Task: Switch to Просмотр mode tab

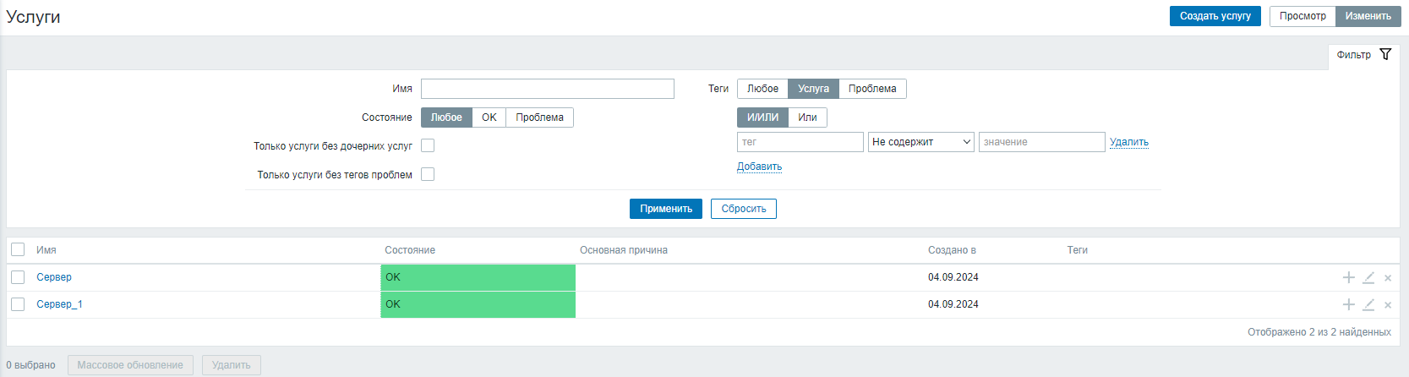Action: click(x=1302, y=16)
